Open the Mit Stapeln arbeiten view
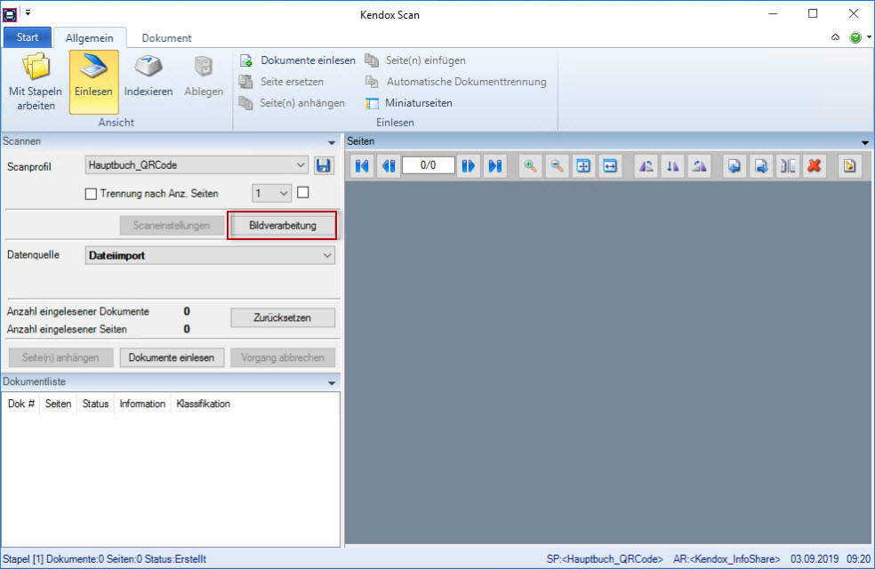The height and width of the screenshot is (569, 875). click(x=36, y=82)
